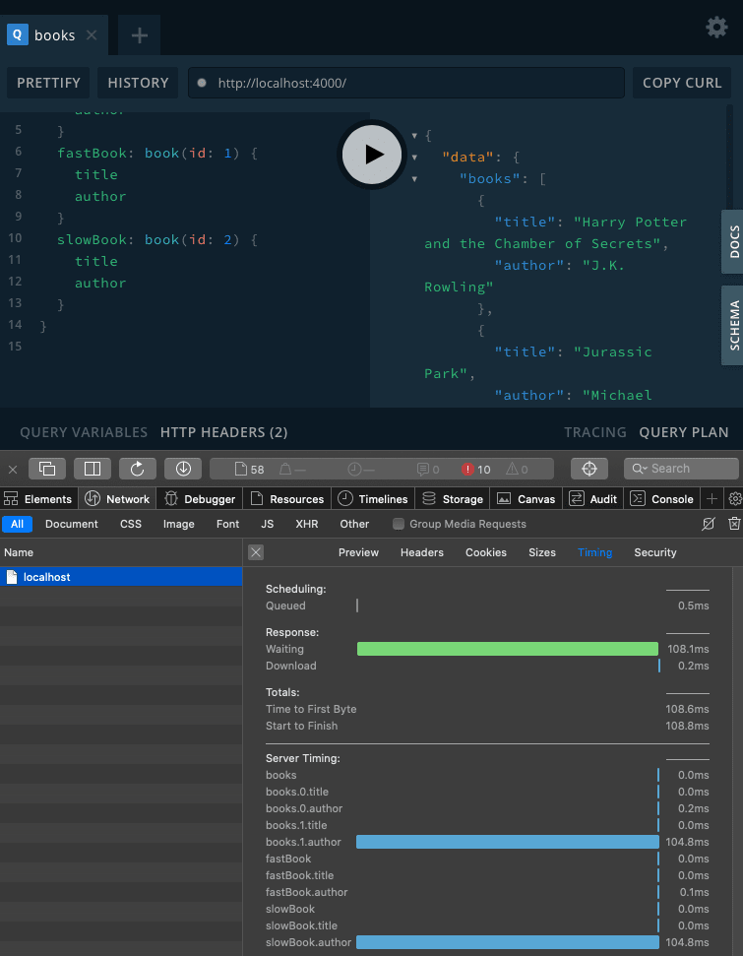Reload the page from inspector toolbar
Screen dimensions: 743x956
pos(138,469)
